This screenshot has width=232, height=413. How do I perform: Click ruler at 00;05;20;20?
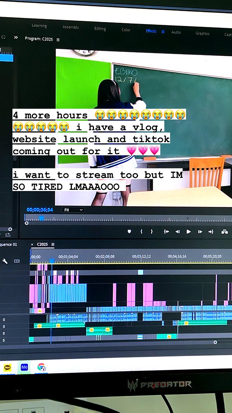coord(212,256)
